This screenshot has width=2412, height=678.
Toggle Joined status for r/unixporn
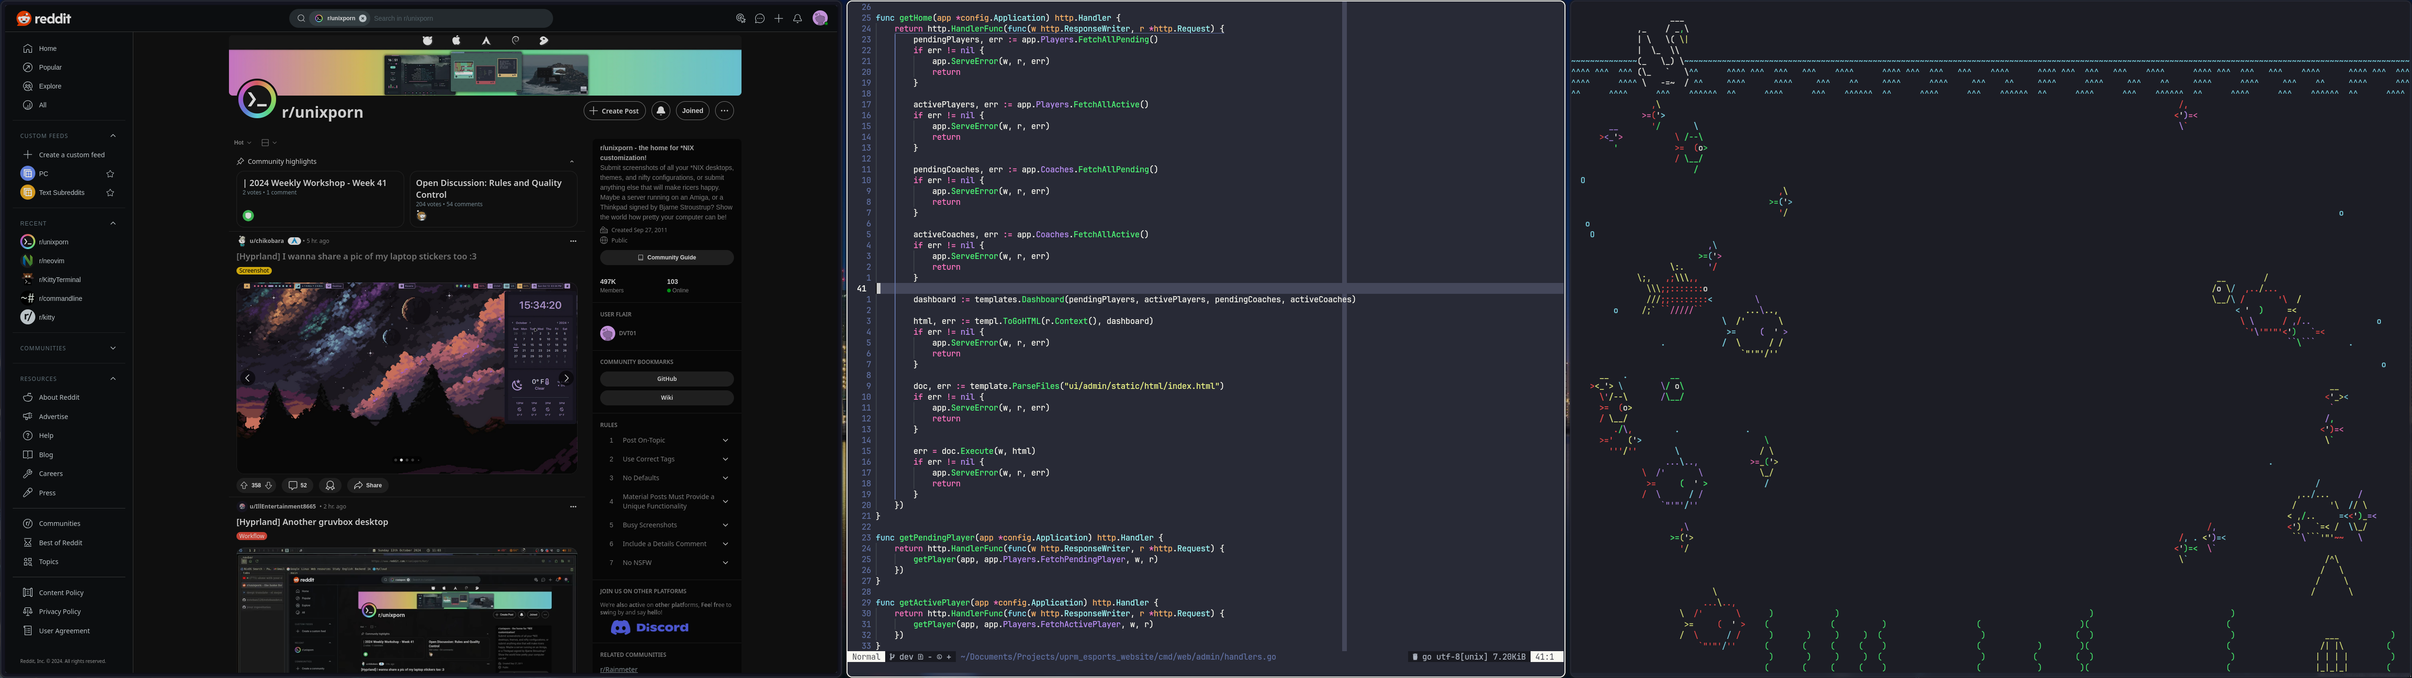pos(692,111)
